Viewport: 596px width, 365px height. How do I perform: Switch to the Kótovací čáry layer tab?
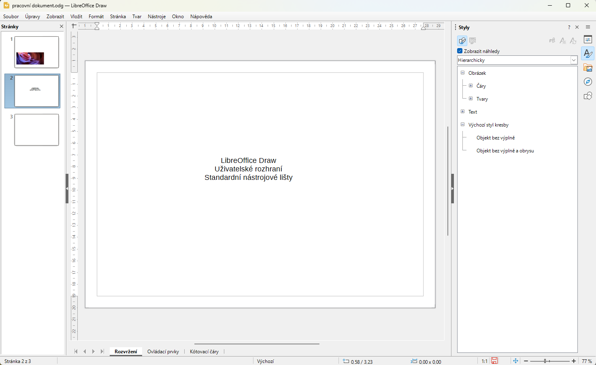point(204,352)
